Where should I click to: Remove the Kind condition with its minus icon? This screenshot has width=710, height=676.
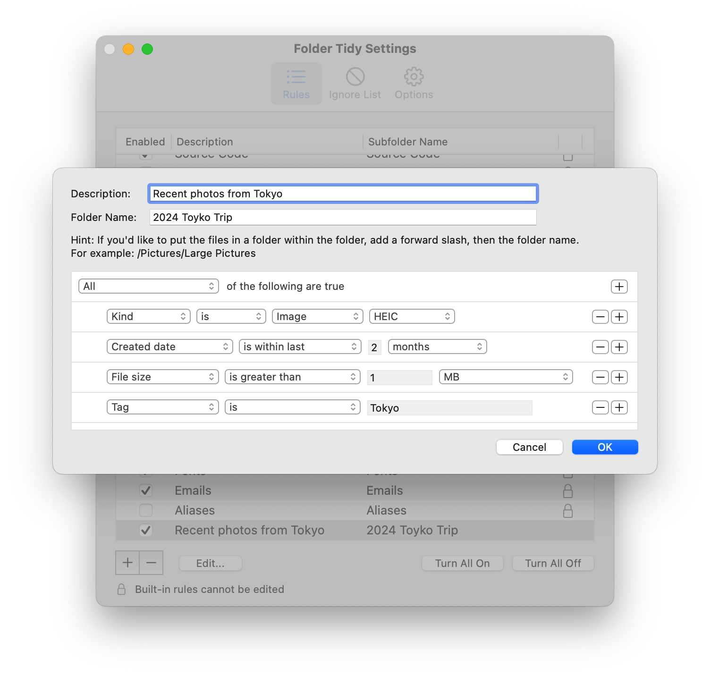coord(600,316)
